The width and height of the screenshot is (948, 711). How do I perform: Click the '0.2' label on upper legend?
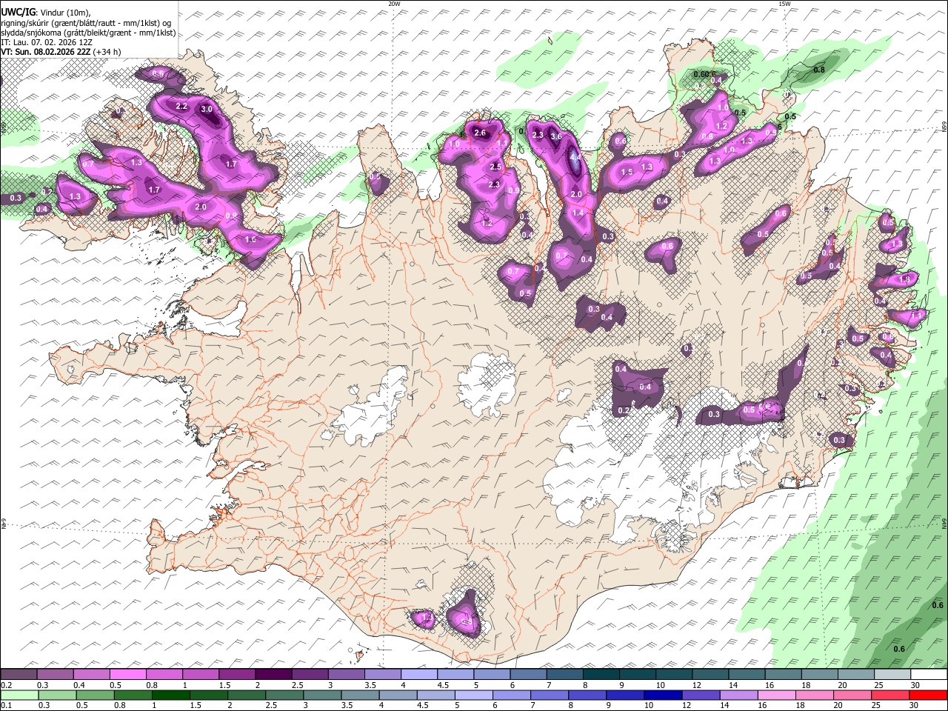pos(5,685)
